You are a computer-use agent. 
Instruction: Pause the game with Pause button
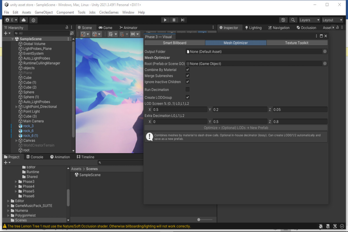pos(174,20)
